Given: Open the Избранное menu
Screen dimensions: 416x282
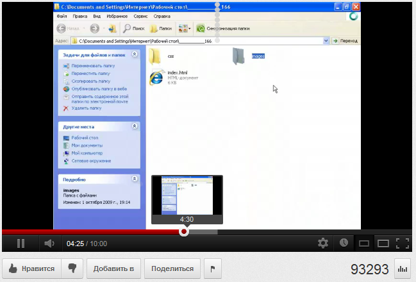Looking at the screenshot, I should pos(117,16).
